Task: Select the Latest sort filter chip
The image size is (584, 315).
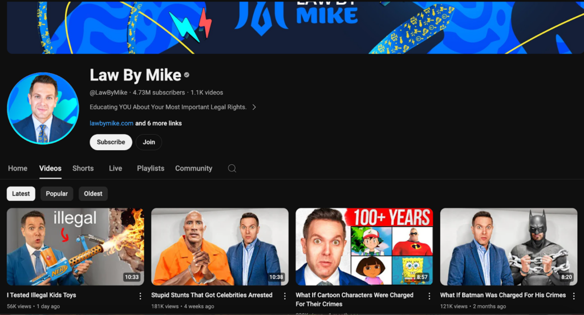Action: [x=21, y=193]
